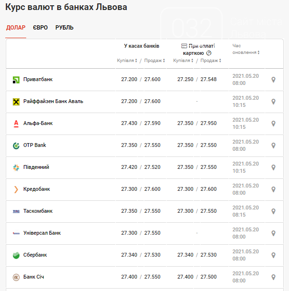This screenshot has height=291, width=289.
Task: Open the Таскомбанк bank link
Action: pos(38,211)
